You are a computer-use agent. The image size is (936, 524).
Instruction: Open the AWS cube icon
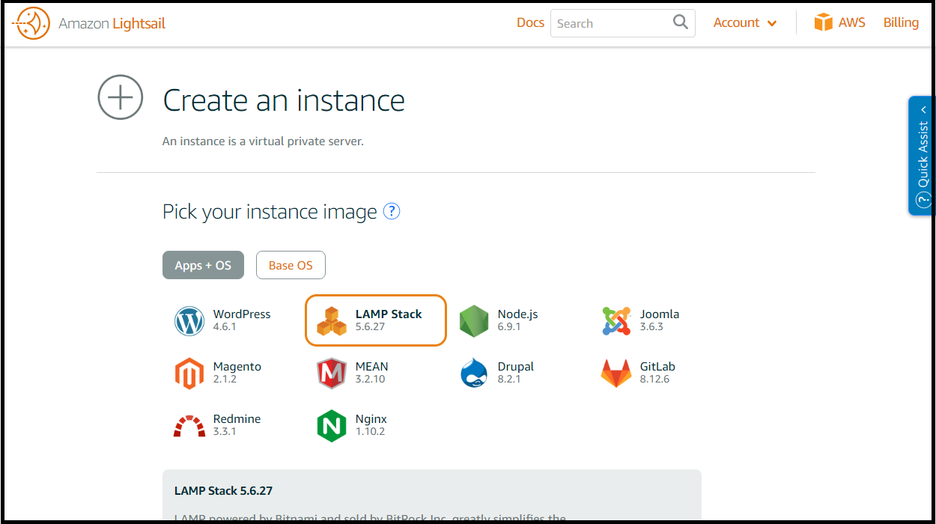tap(824, 22)
